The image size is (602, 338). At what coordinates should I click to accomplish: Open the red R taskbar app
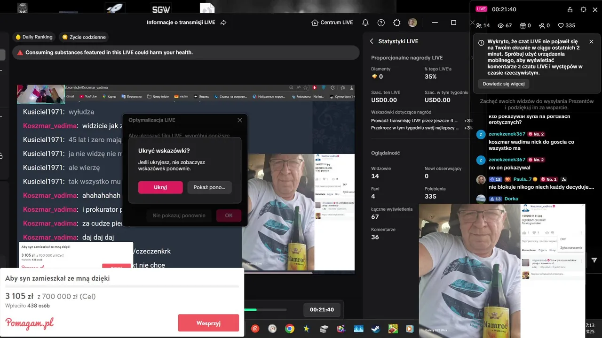pyautogui.click(x=255, y=329)
